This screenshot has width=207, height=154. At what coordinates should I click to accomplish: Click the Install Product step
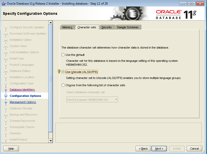point(18,139)
